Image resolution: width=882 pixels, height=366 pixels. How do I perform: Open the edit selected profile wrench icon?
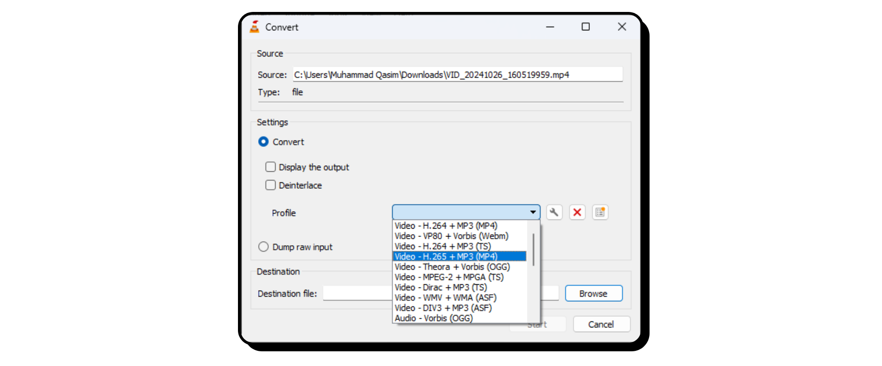pyautogui.click(x=554, y=212)
